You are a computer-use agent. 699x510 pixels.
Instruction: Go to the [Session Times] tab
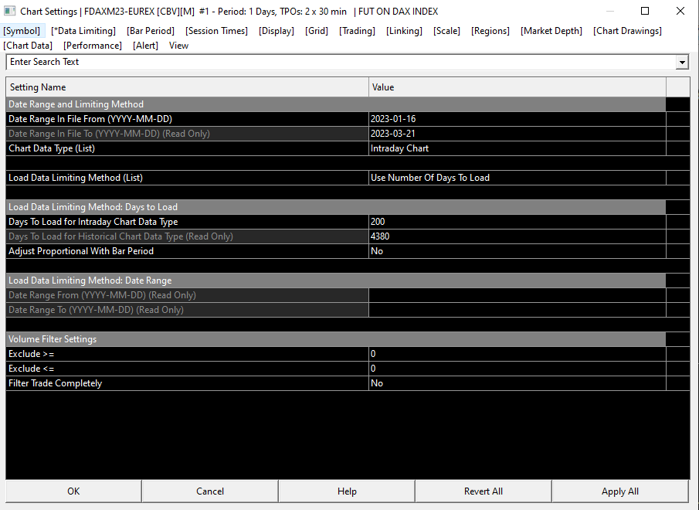217,31
